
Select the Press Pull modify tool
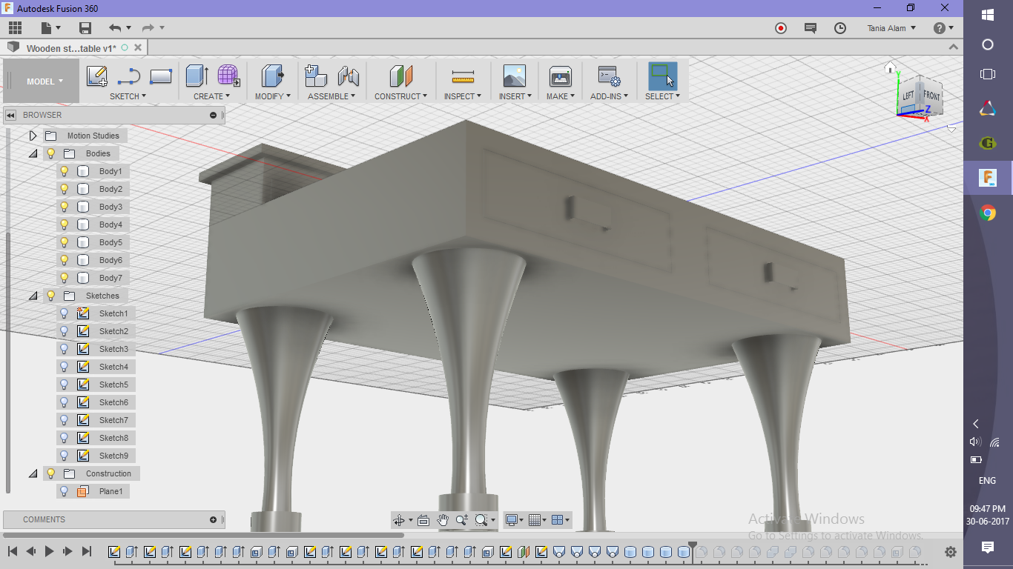(x=273, y=76)
